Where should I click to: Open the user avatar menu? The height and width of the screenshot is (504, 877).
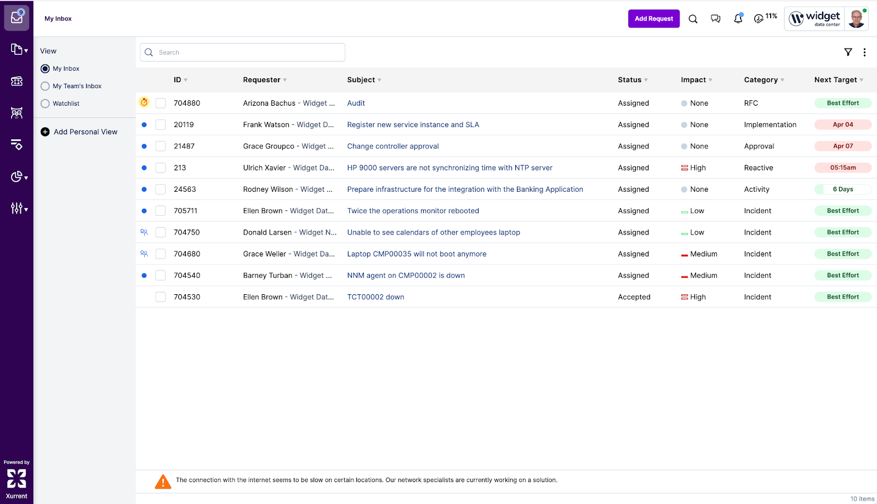[855, 18]
